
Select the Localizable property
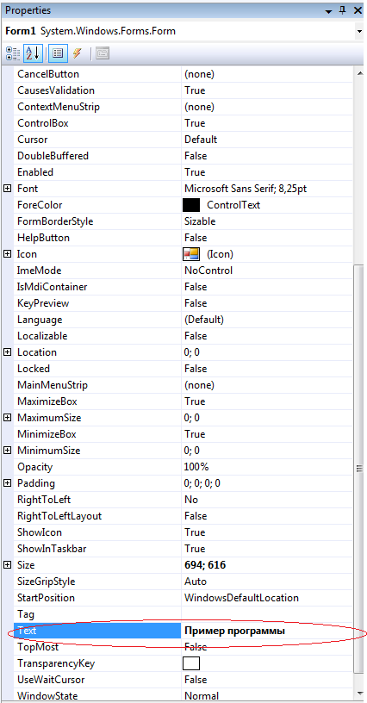click(x=42, y=336)
